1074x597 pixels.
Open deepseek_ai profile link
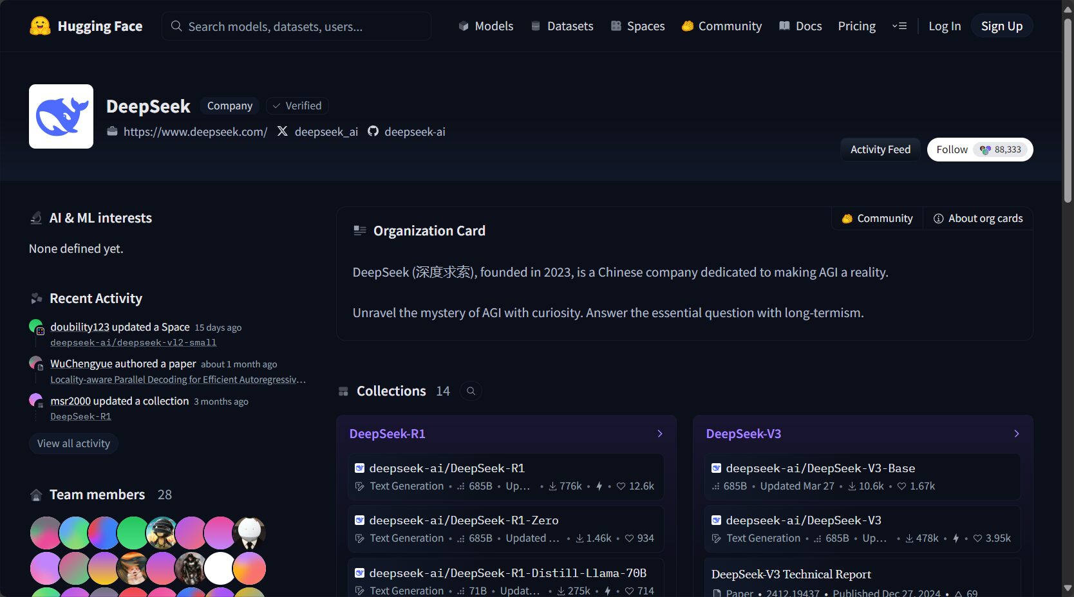[x=326, y=131]
